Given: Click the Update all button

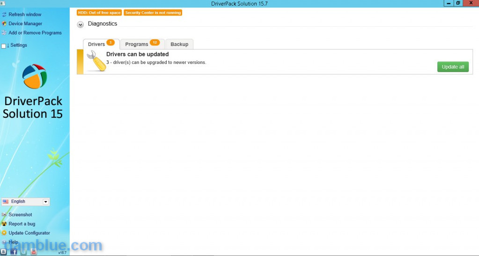Looking at the screenshot, I should pos(453,67).
